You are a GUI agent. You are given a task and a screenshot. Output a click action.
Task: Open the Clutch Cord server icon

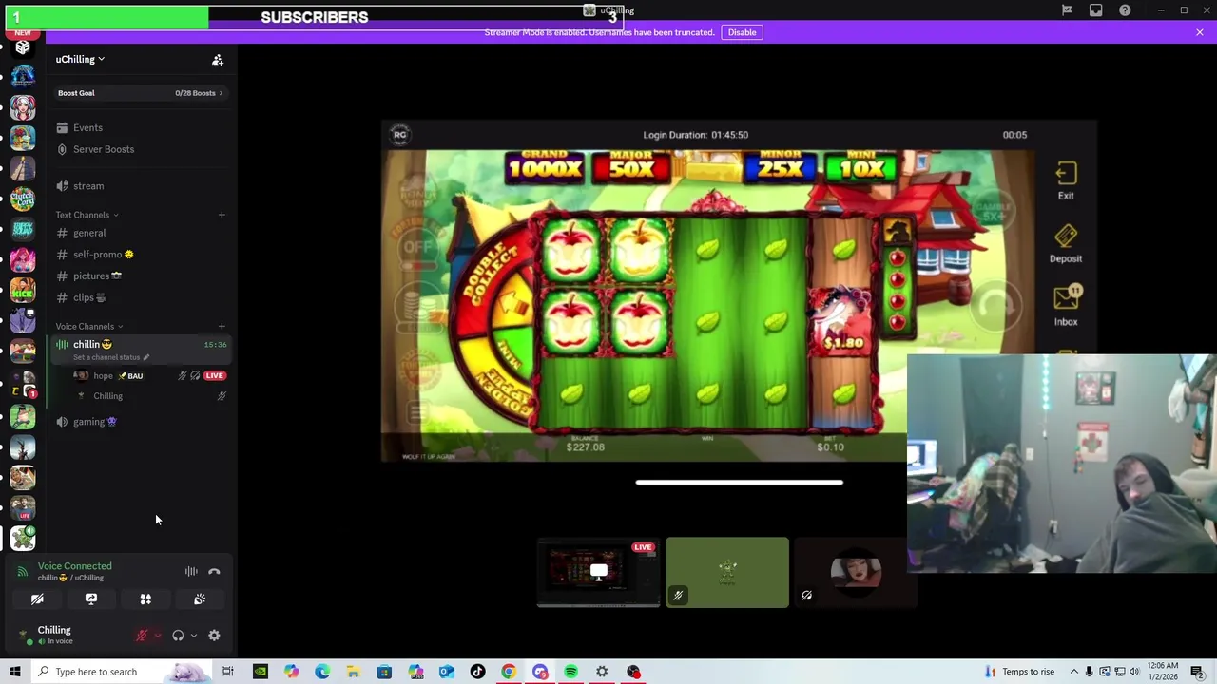[x=23, y=199]
